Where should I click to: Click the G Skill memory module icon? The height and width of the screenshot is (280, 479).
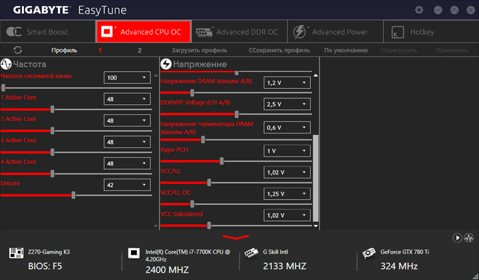(x=251, y=253)
